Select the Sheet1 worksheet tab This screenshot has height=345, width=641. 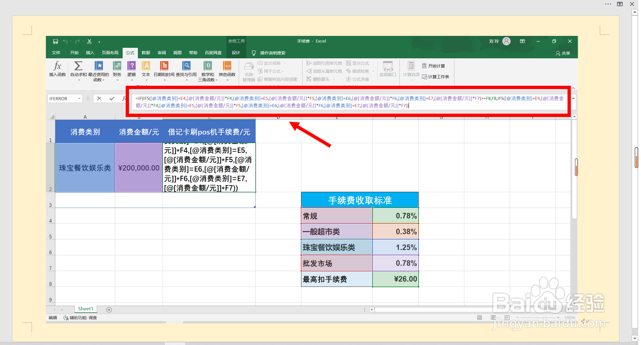(85, 309)
